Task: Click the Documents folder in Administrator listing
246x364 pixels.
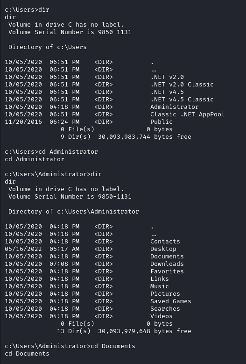Action: click(x=167, y=256)
